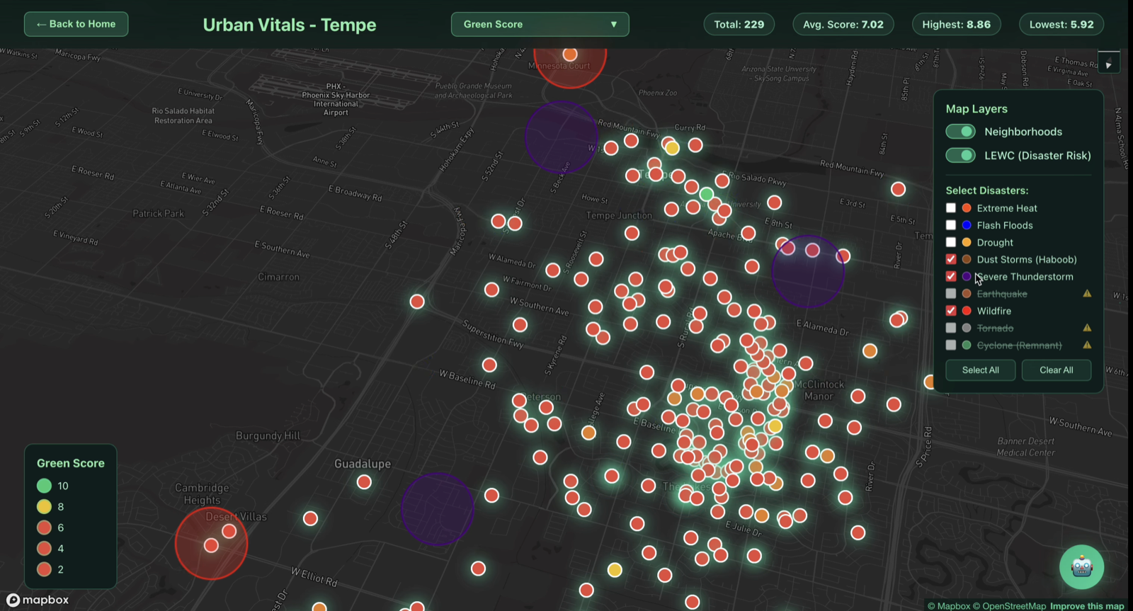This screenshot has height=611, width=1133.
Task: Check the Flash Floods checkbox
Action: coord(951,225)
